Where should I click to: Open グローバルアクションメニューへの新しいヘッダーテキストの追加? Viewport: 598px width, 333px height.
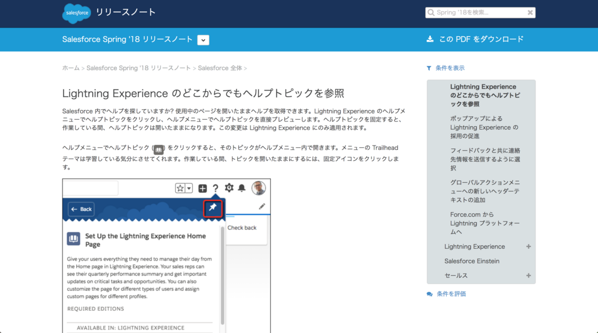[x=485, y=191]
